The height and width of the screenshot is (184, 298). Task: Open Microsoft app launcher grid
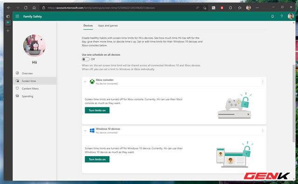pos(17,16)
